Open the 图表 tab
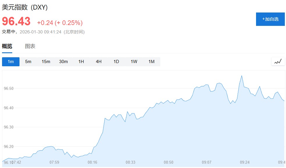 [30, 46]
